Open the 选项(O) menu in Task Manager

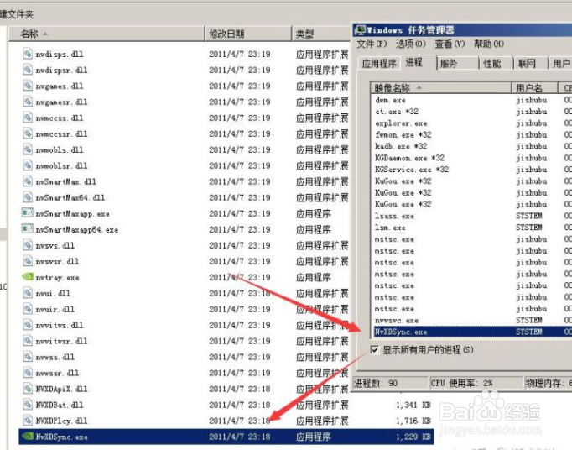tap(410, 44)
